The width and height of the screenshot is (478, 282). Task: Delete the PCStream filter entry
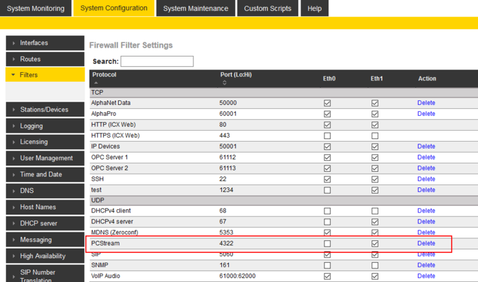click(426, 243)
